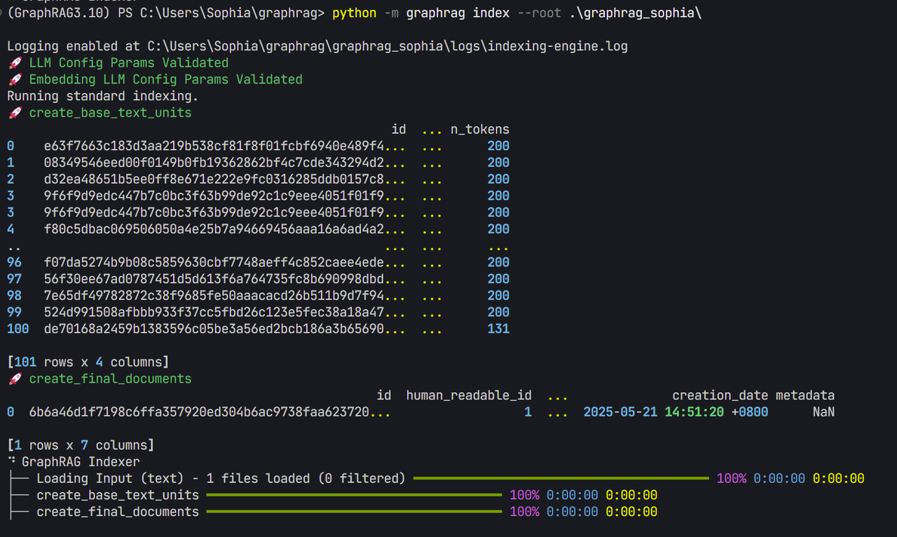897x537 pixels.
Task: Click the green create_final_documents heading
Action: (x=110, y=379)
